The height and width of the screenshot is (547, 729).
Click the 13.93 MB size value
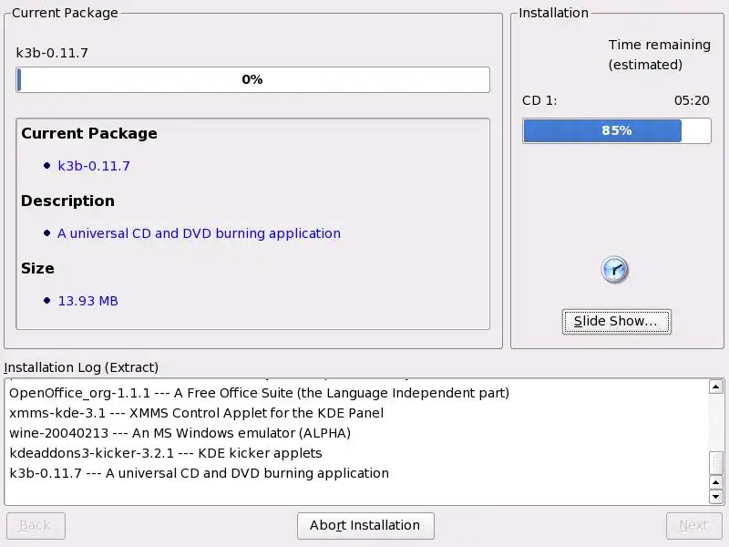point(87,301)
